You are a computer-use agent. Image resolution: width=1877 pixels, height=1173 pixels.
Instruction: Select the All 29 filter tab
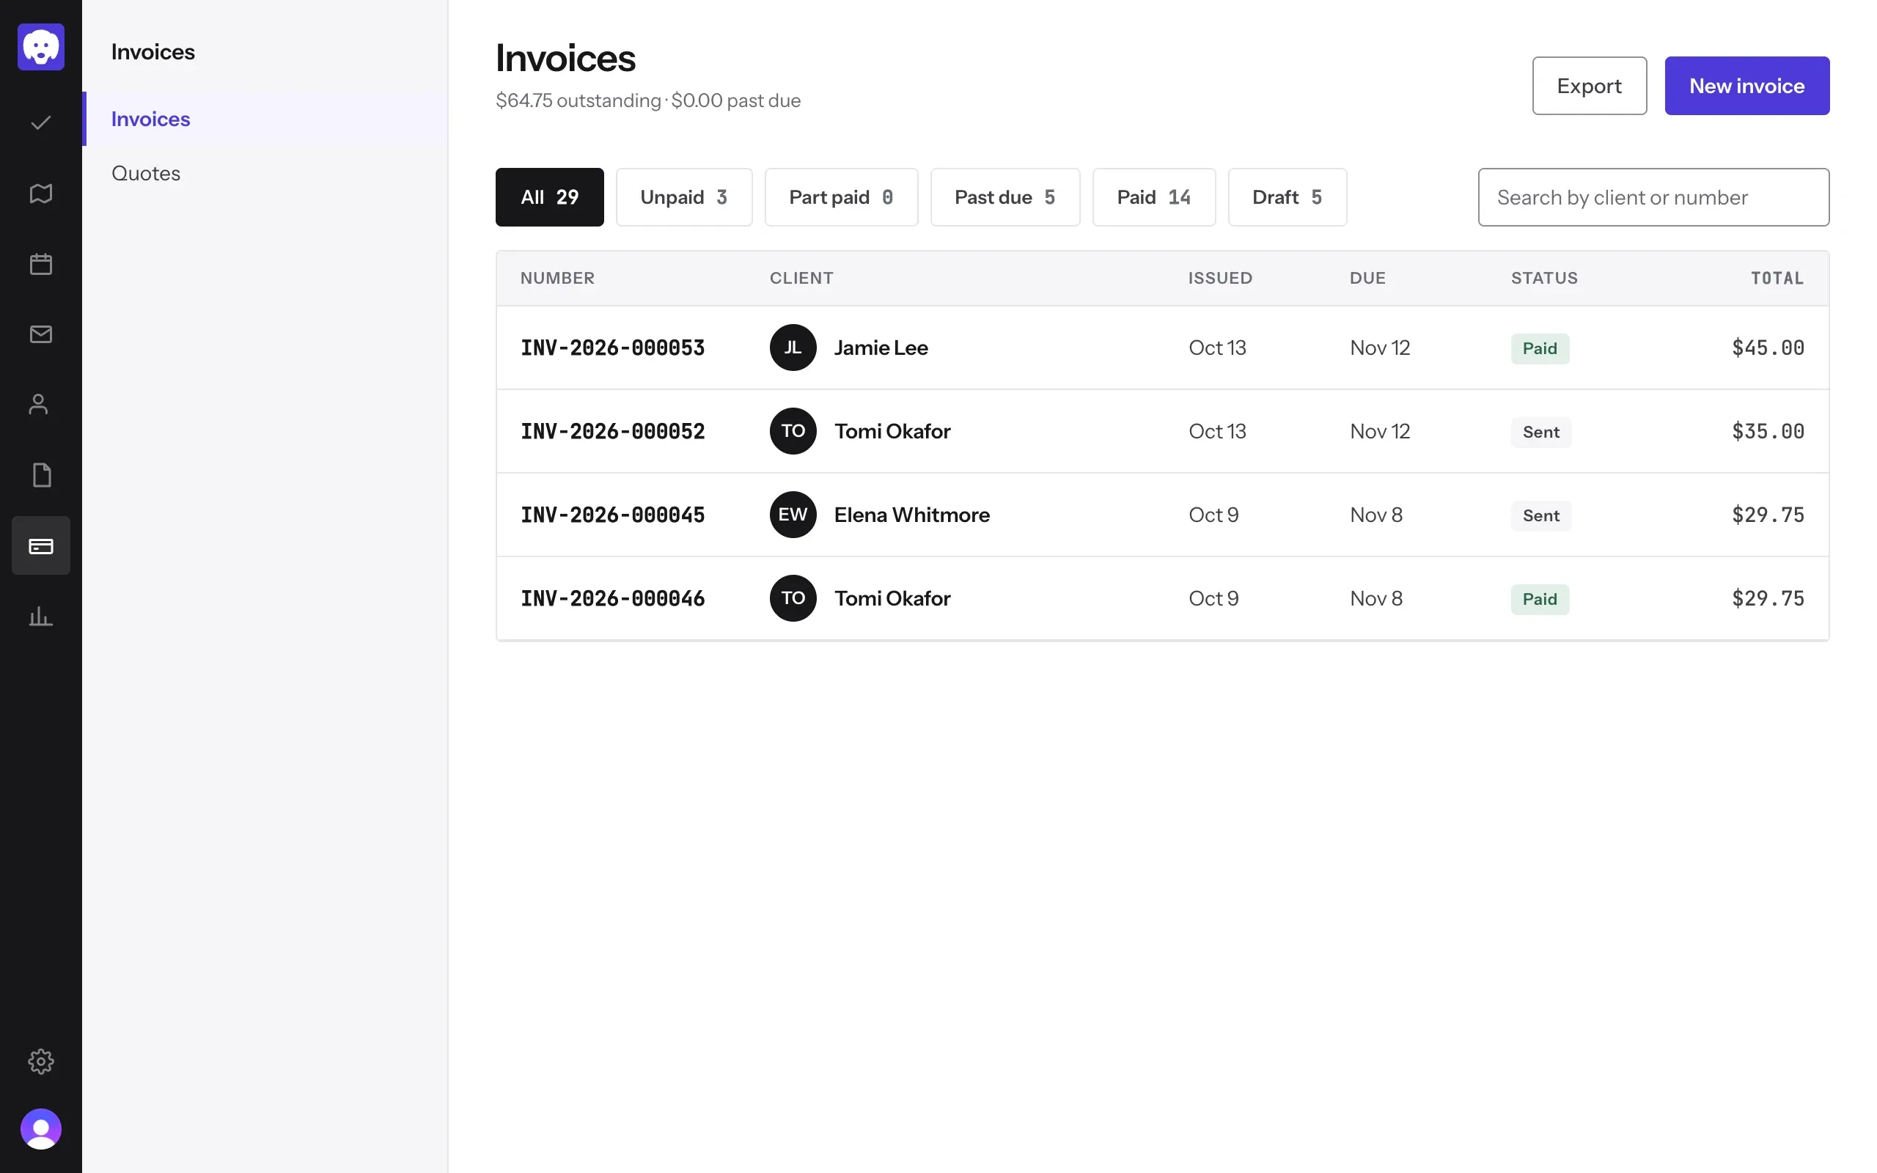[549, 197]
